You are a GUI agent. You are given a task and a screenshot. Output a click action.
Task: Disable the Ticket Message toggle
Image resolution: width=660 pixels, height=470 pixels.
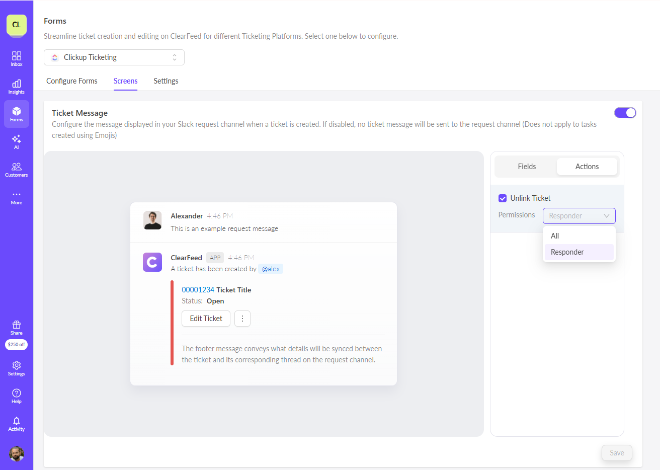(x=625, y=113)
